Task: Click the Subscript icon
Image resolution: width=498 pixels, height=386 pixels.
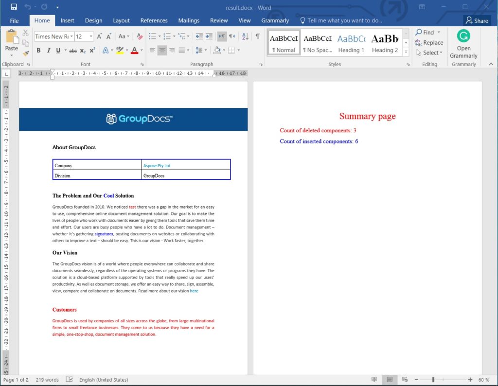Action: pos(83,50)
